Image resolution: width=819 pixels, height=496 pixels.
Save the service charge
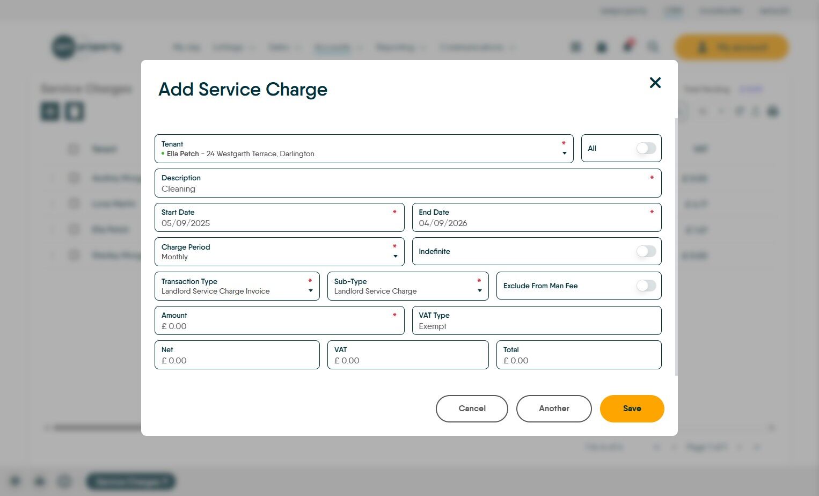(632, 409)
